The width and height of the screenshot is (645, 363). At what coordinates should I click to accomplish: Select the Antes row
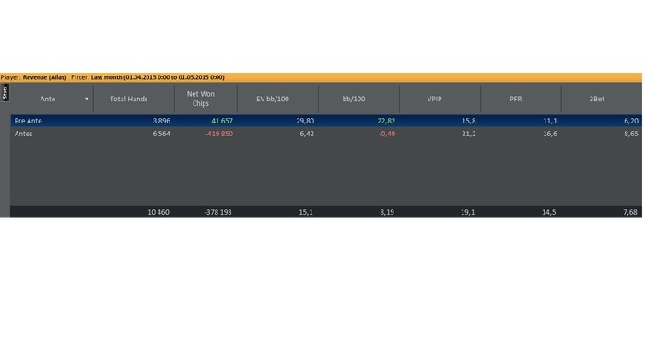(326, 134)
